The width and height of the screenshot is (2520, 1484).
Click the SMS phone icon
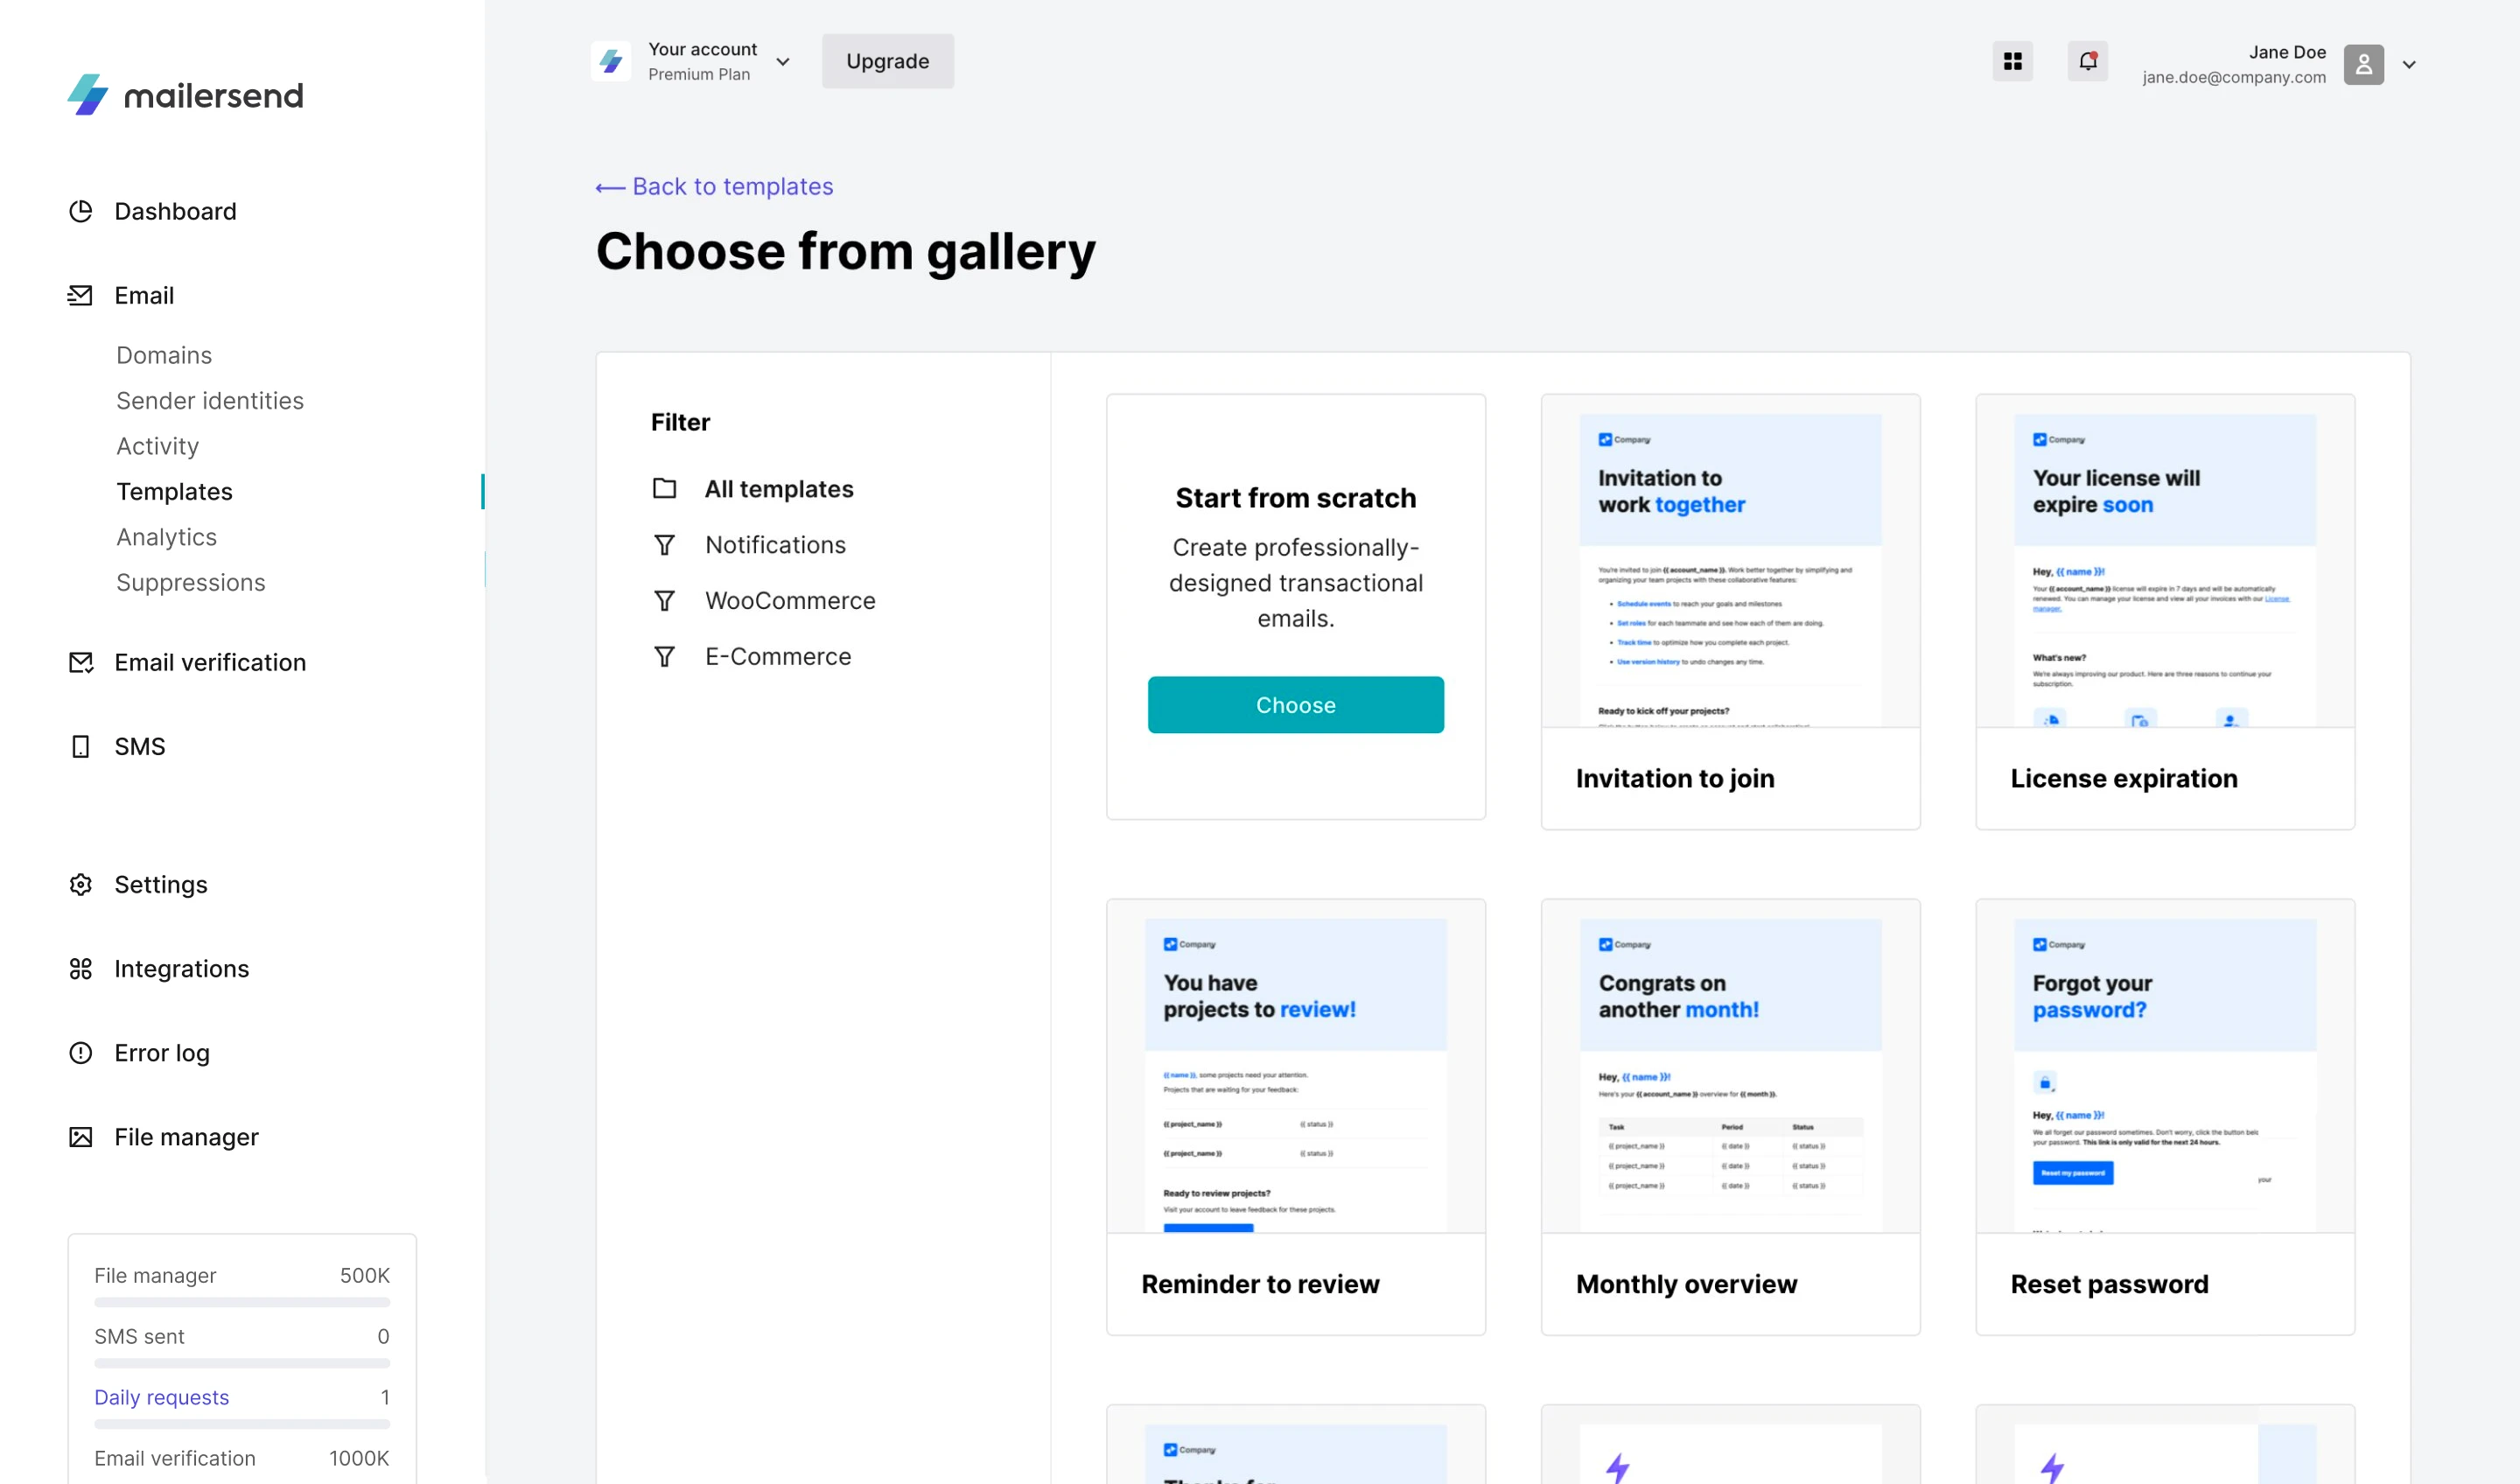(x=81, y=746)
